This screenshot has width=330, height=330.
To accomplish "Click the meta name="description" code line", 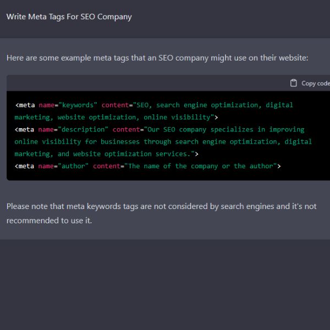I will (x=159, y=129).
